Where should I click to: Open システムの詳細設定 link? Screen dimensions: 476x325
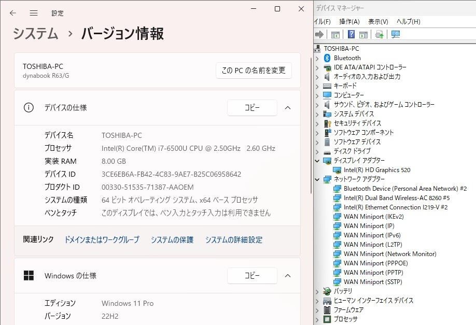(234, 239)
